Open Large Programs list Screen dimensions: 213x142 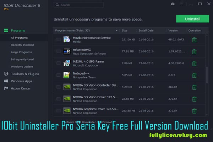[x=21, y=52]
